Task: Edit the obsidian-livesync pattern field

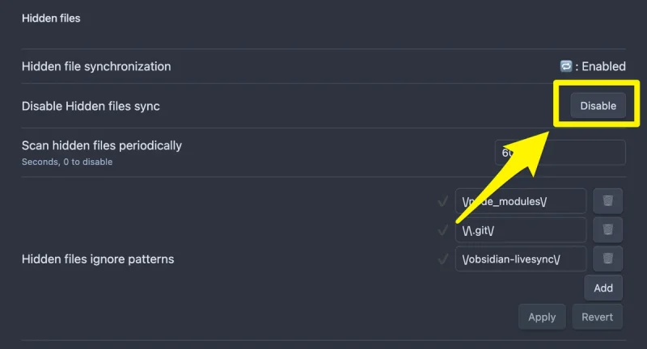Action: [521, 259]
